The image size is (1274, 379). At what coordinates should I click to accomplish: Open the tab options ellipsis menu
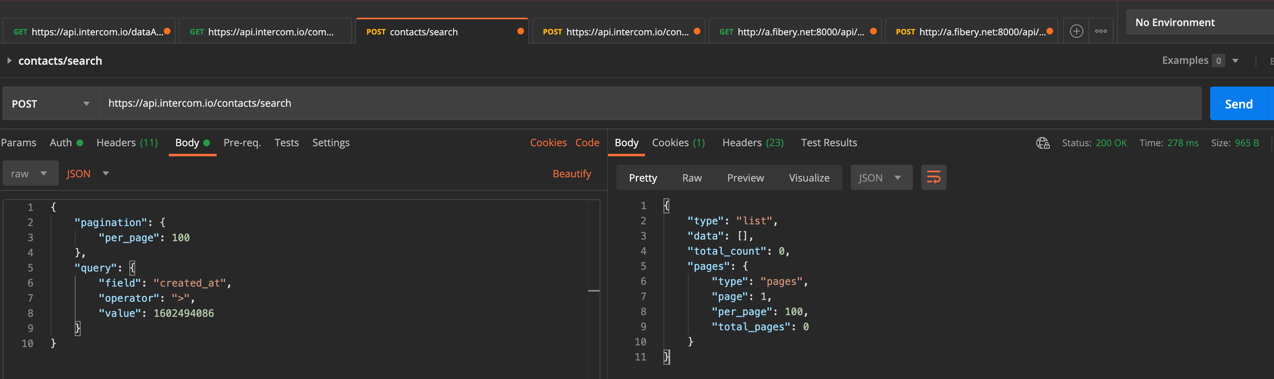(x=1101, y=31)
